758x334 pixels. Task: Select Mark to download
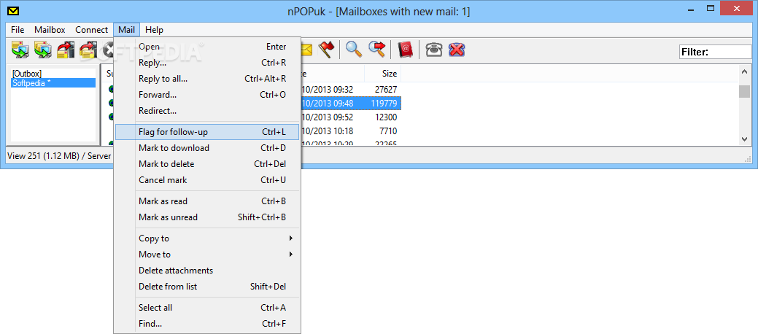207,148
